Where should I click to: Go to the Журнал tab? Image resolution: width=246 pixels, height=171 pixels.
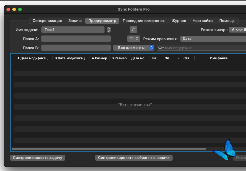tap(178, 21)
